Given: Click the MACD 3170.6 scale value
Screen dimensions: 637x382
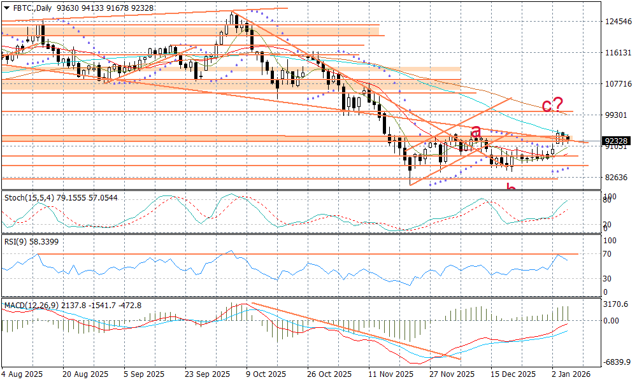Looking at the screenshot, I should (x=617, y=305).
